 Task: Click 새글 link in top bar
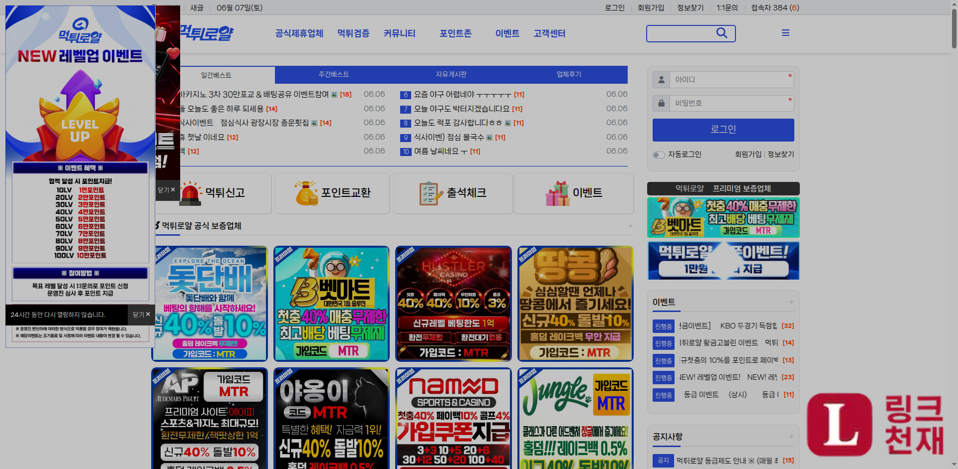click(197, 7)
